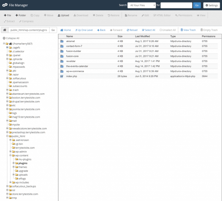Collapse the wp-content tree node
This screenshot has width=222, height=201.
(x=10, y=155)
